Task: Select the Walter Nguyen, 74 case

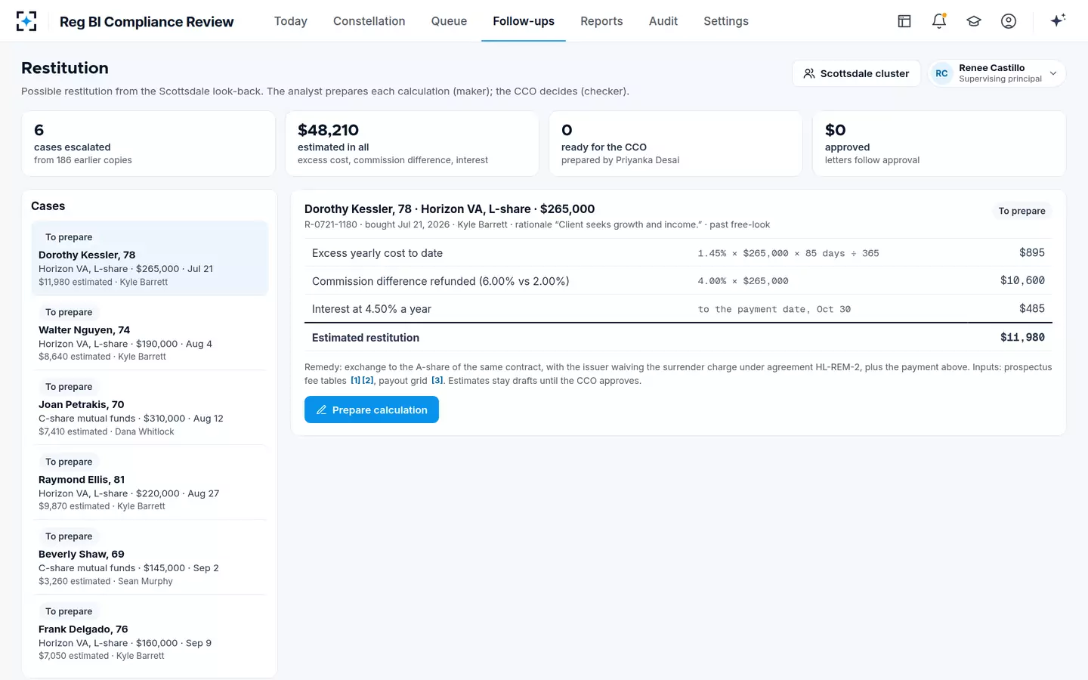Action: (x=150, y=333)
